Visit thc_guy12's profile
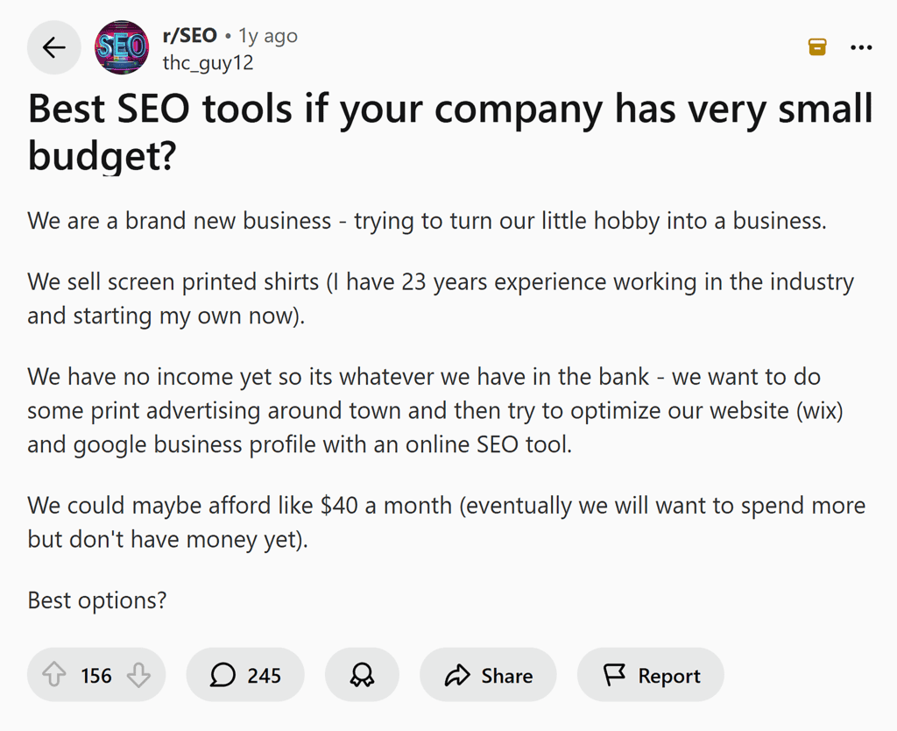This screenshot has height=731, width=897. 208,62
